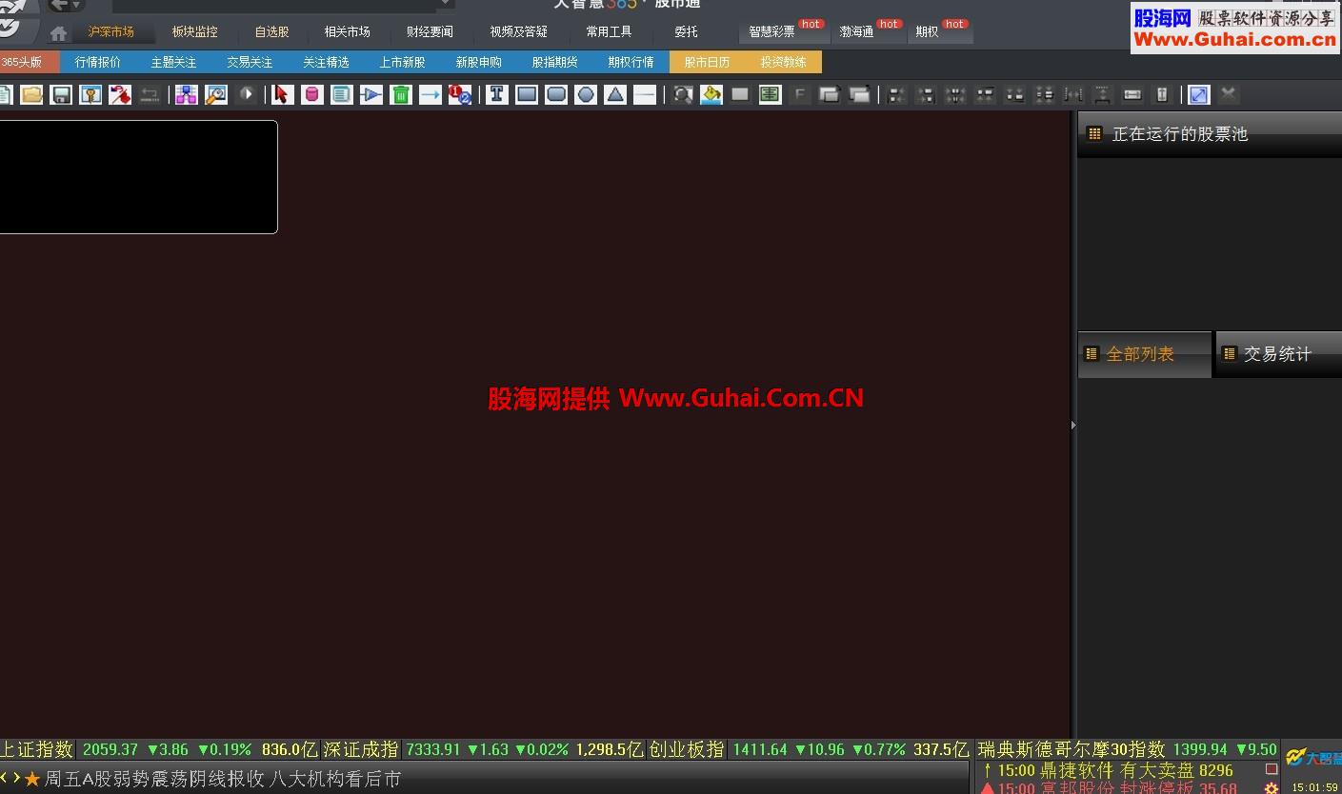
Task: Click the paint bucket fill icon
Action: [711, 94]
